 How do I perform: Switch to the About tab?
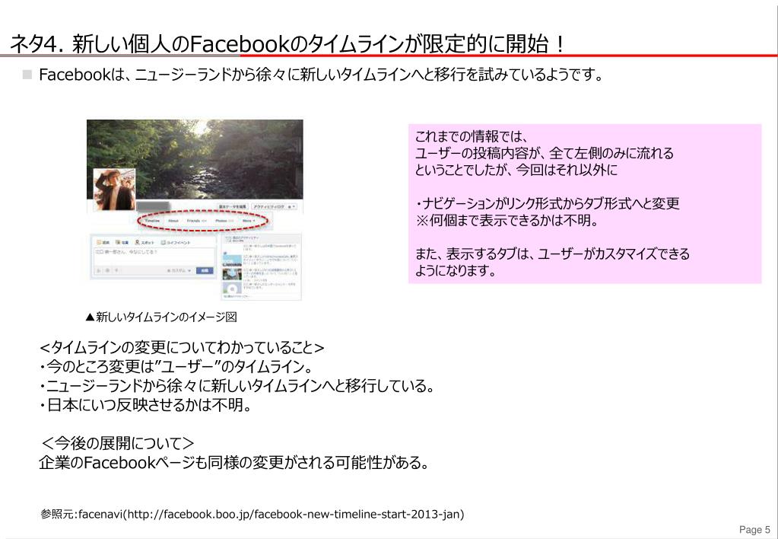[173, 221]
